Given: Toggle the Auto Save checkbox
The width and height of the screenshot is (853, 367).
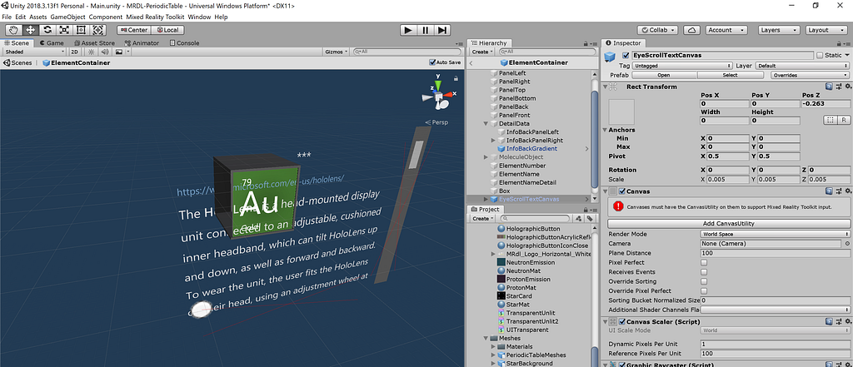Looking at the screenshot, I should point(432,62).
